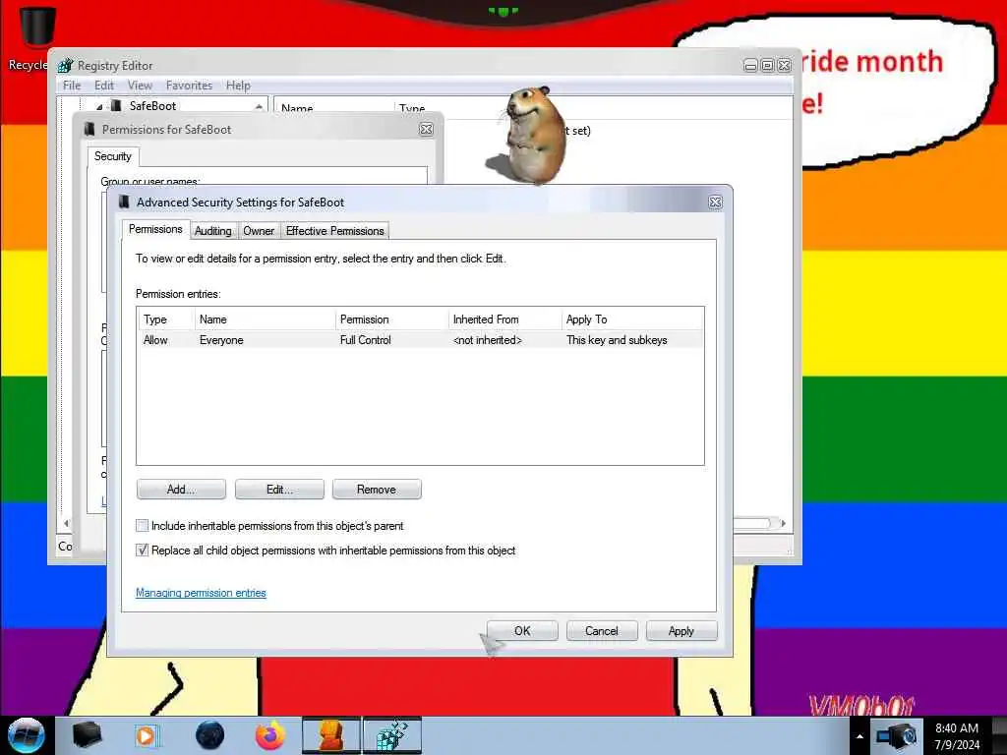Screen dimensions: 1007x755
Task: Open the File menu in Registry Editor
Action: click(72, 86)
